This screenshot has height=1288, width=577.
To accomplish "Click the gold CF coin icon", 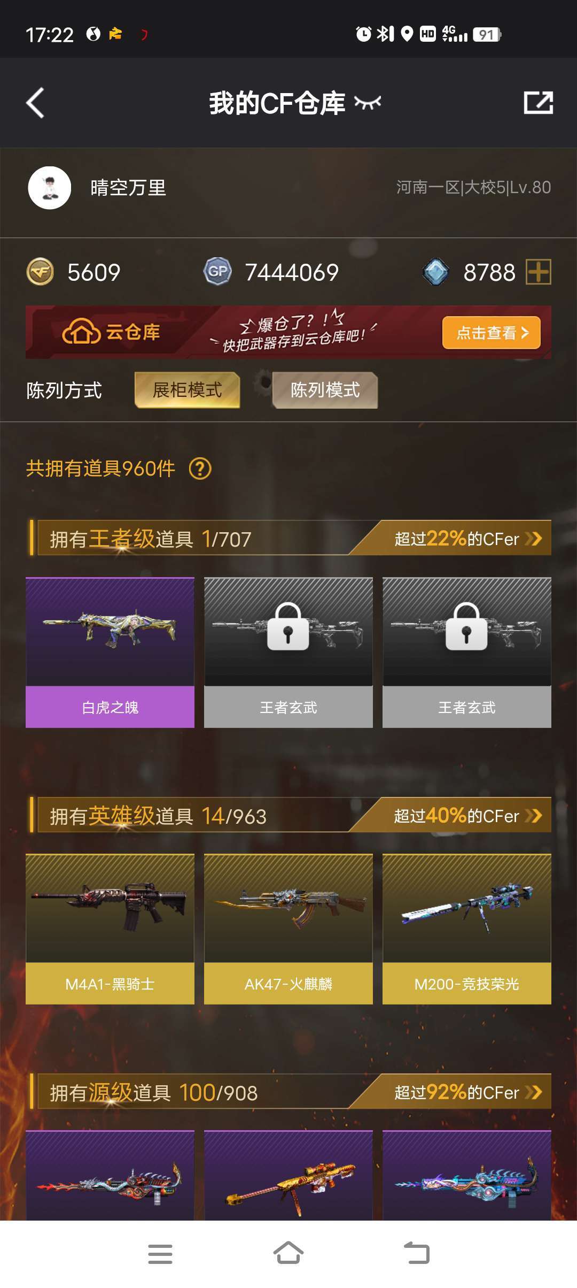I will tap(40, 272).
